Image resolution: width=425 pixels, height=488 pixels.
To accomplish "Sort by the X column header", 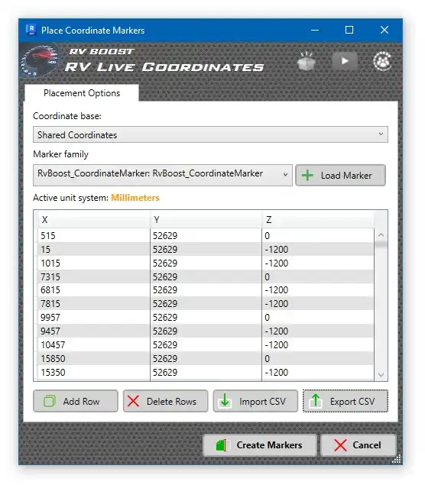I will (94, 220).
